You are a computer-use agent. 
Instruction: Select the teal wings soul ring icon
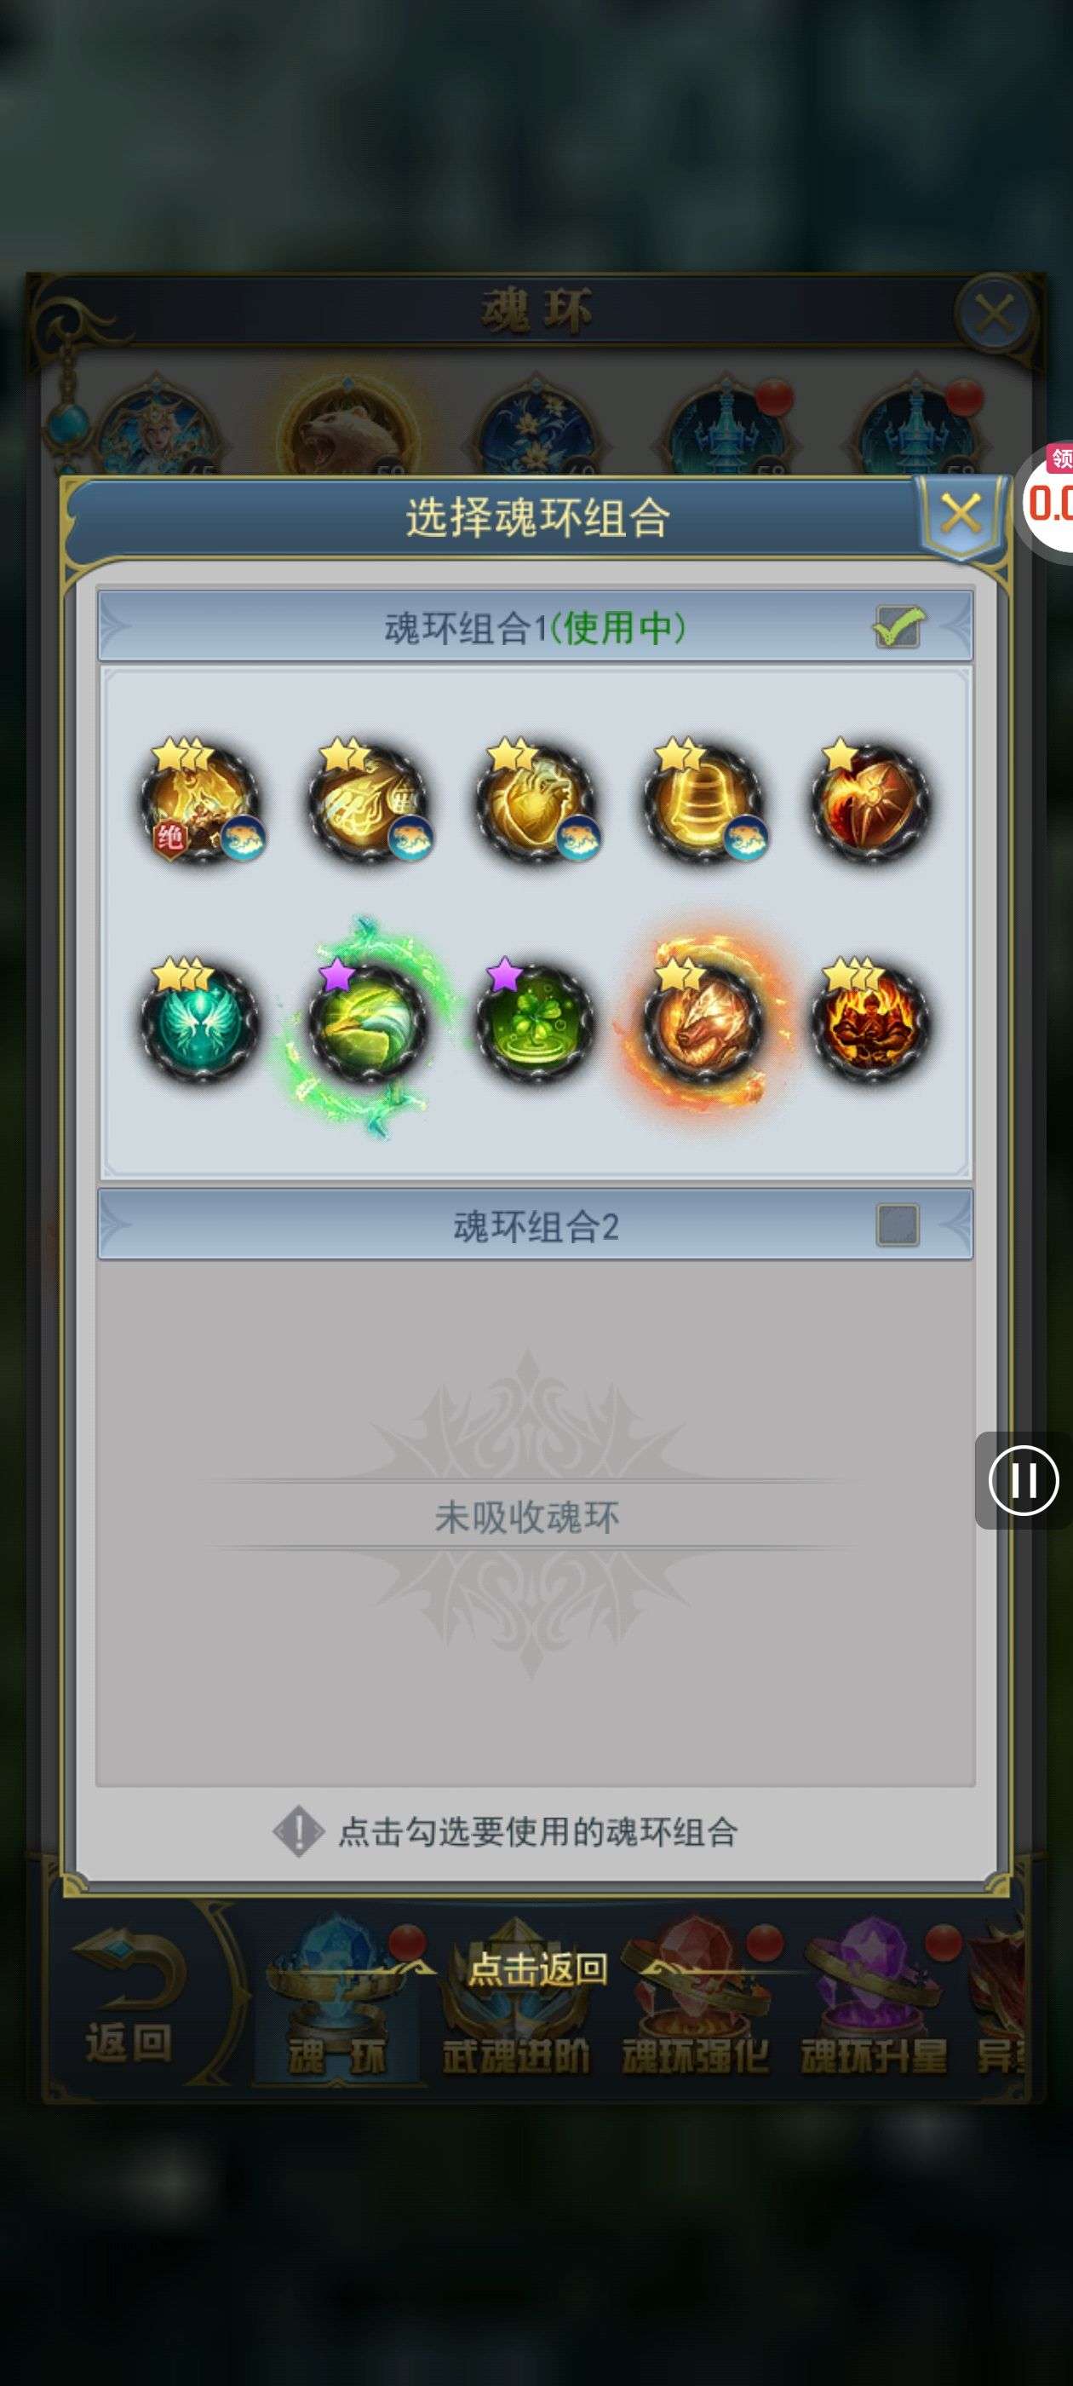200,1023
